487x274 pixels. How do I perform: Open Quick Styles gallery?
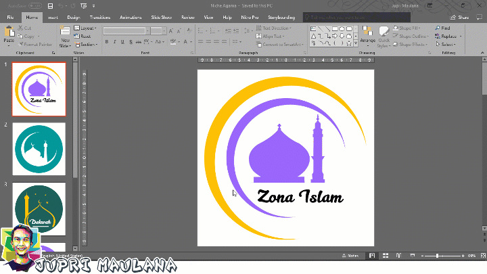(x=384, y=36)
